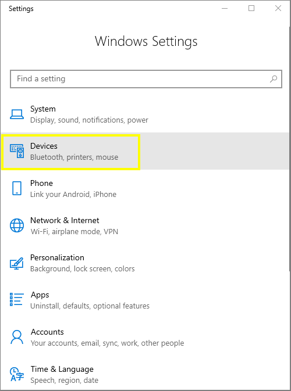Open Devices category label
The width and height of the screenshot is (291, 391).
(44, 146)
